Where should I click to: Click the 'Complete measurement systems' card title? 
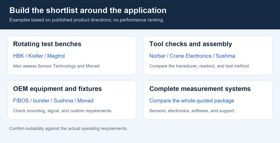[x=200, y=89]
